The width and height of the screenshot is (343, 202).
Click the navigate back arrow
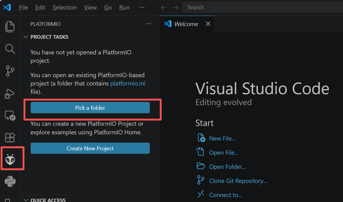point(164,8)
